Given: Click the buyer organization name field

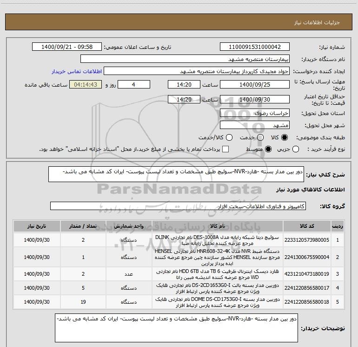Looking at the screenshot, I should [x=185, y=59].
